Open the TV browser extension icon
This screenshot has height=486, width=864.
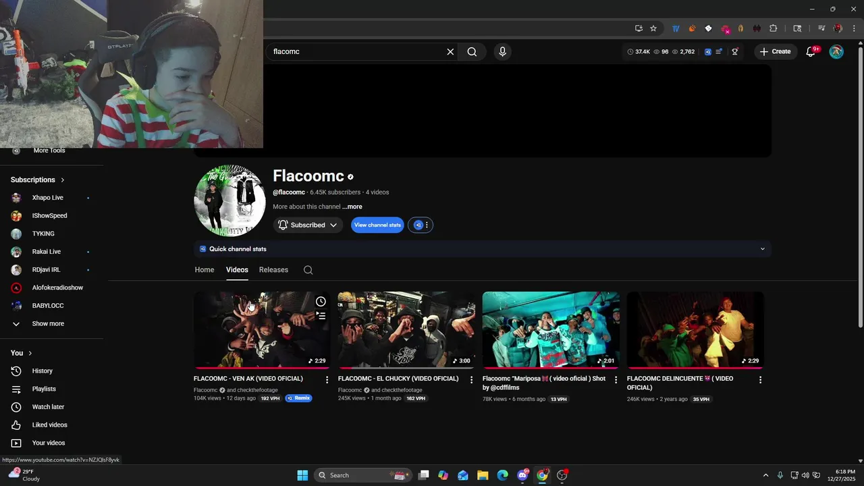click(676, 28)
